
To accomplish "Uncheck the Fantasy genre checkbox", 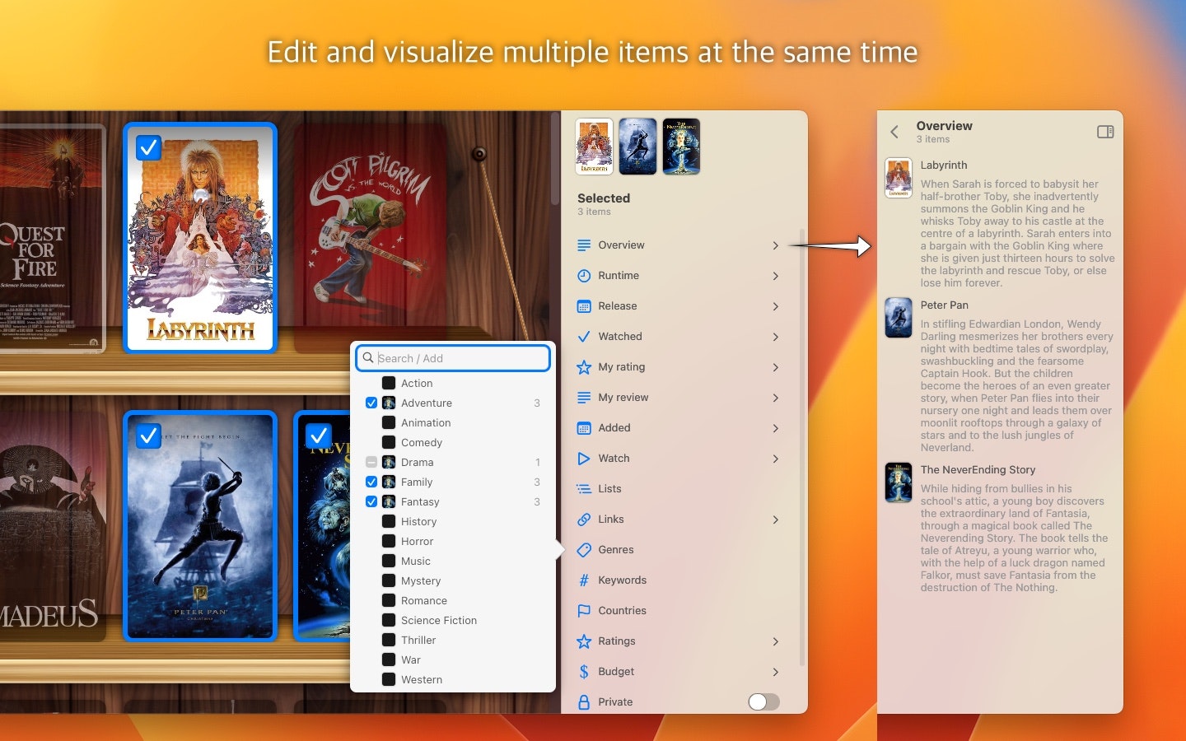I will click(371, 502).
